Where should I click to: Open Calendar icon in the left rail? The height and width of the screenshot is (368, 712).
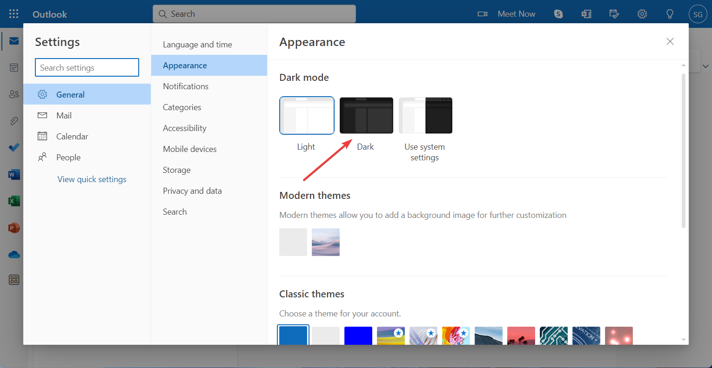14,68
